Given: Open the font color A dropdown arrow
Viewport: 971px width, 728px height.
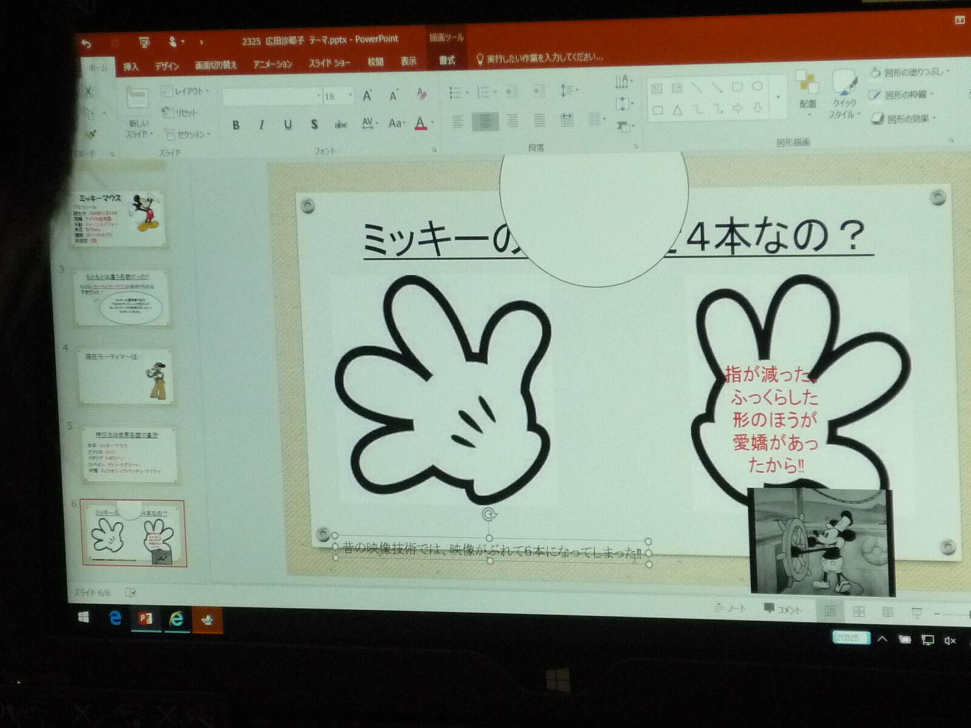Looking at the screenshot, I should point(432,123).
